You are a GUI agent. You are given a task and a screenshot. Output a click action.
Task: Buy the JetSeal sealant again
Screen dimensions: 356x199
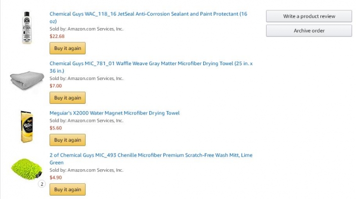[x=67, y=48]
